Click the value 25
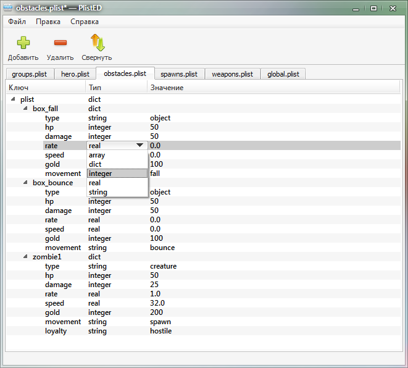 pyautogui.click(x=154, y=285)
